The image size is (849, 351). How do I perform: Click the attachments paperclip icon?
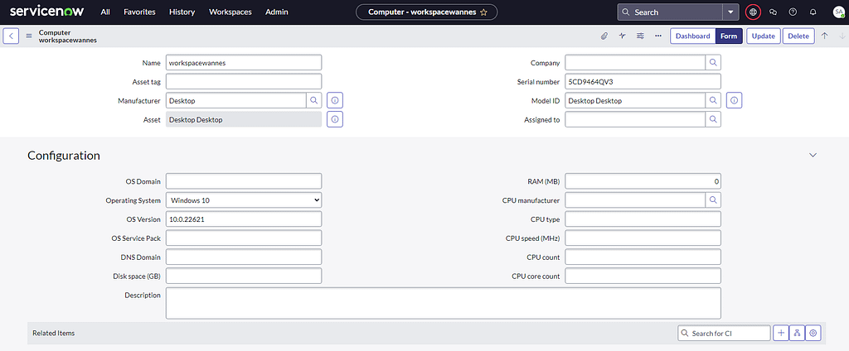604,36
